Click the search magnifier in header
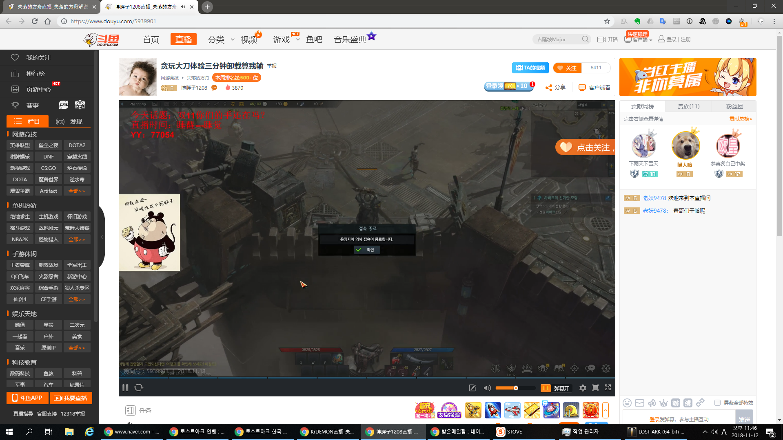The width and height of the screenshot is (783, 440). coord(586,40)
